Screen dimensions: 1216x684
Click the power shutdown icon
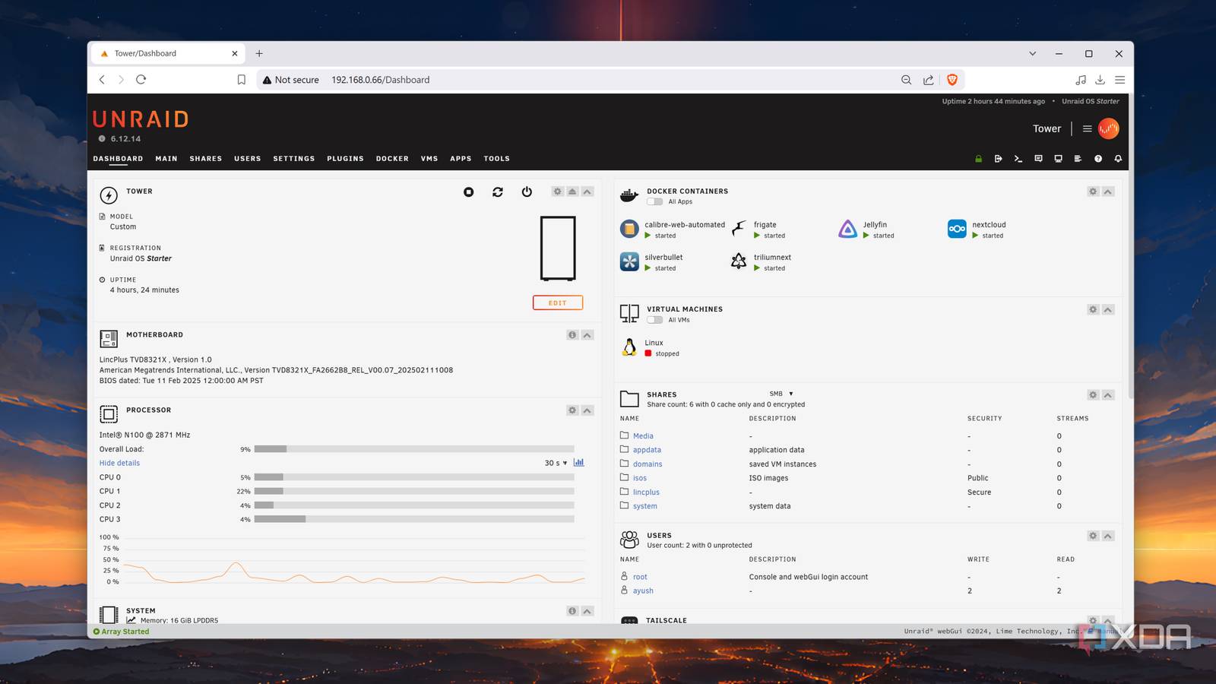[527, 192]
